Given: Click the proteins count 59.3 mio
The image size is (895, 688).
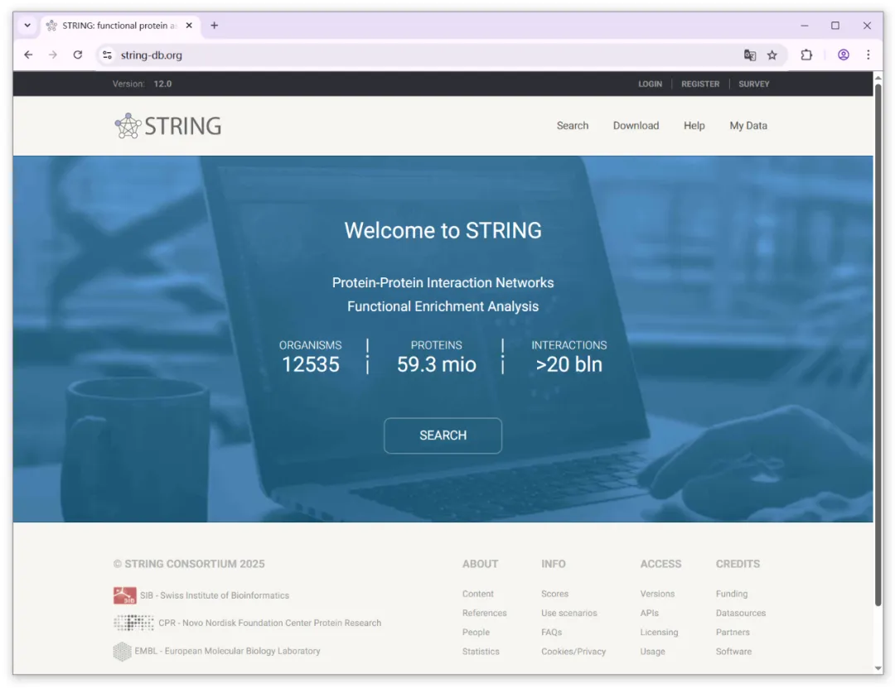Looking at the screenshot, I should pyautogui.click(x=437, y=364).
